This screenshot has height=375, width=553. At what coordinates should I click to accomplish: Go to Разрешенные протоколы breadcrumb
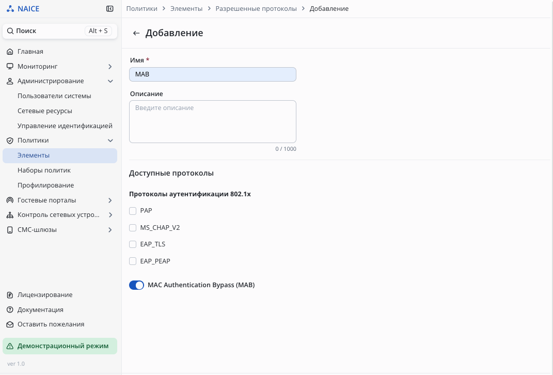click(x=256, y=9)
